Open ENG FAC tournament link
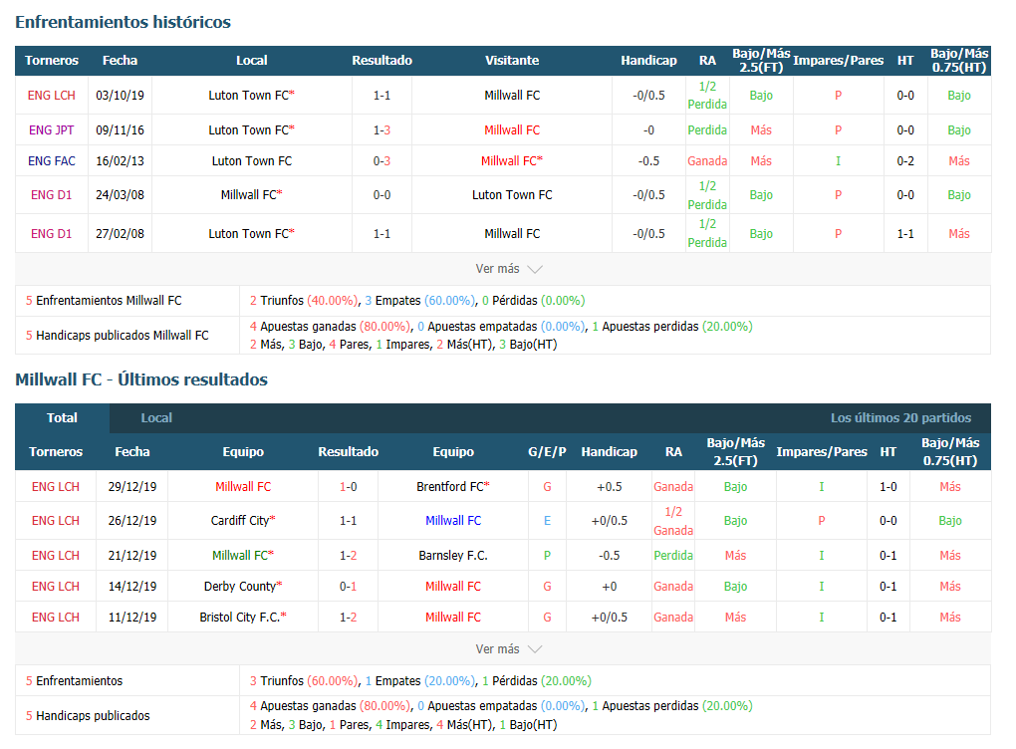Screen dimensions: 1016x749 pos(51,161)
